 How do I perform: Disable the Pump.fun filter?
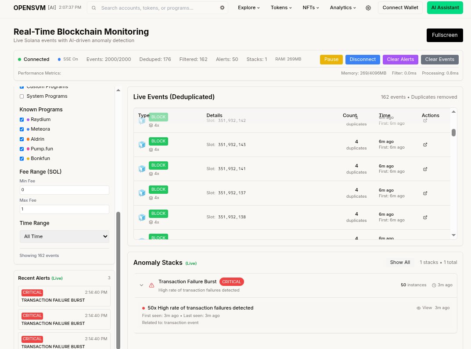[x=22, y=149]
